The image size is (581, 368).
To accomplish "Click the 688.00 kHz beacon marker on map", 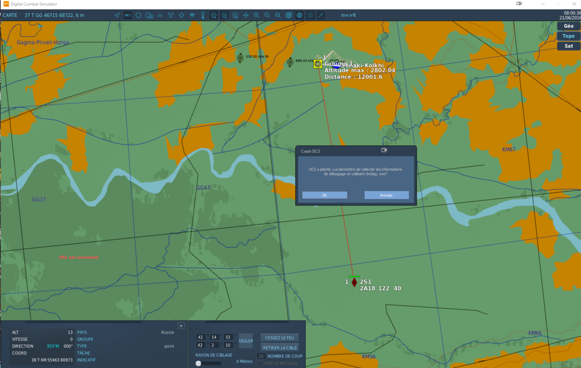I will pos(290,62).
